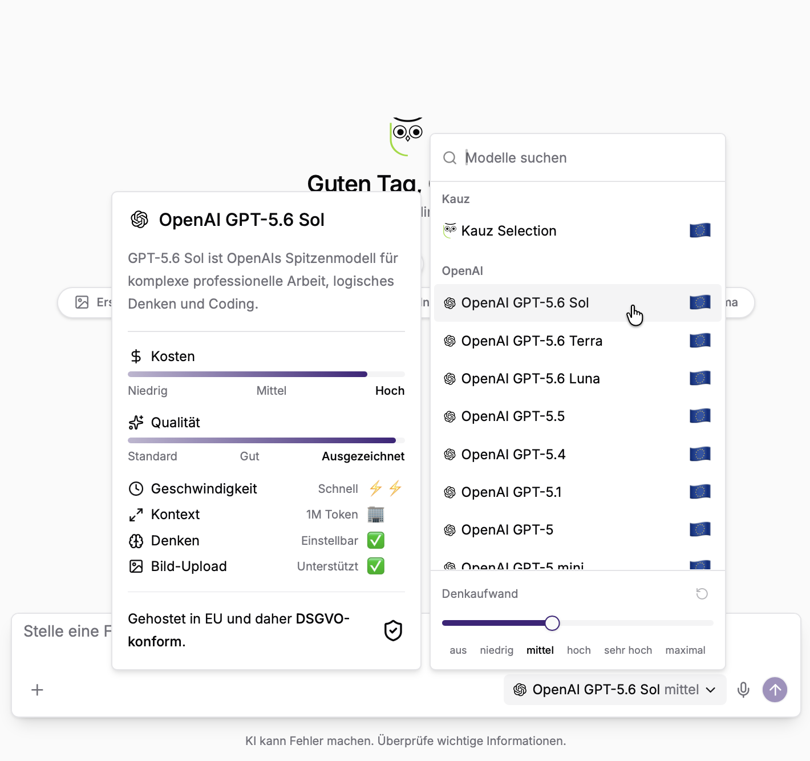Add attachment with the plus icon
Image resolution: width=810 pixels, height=761 pixels.
[37, 690]
